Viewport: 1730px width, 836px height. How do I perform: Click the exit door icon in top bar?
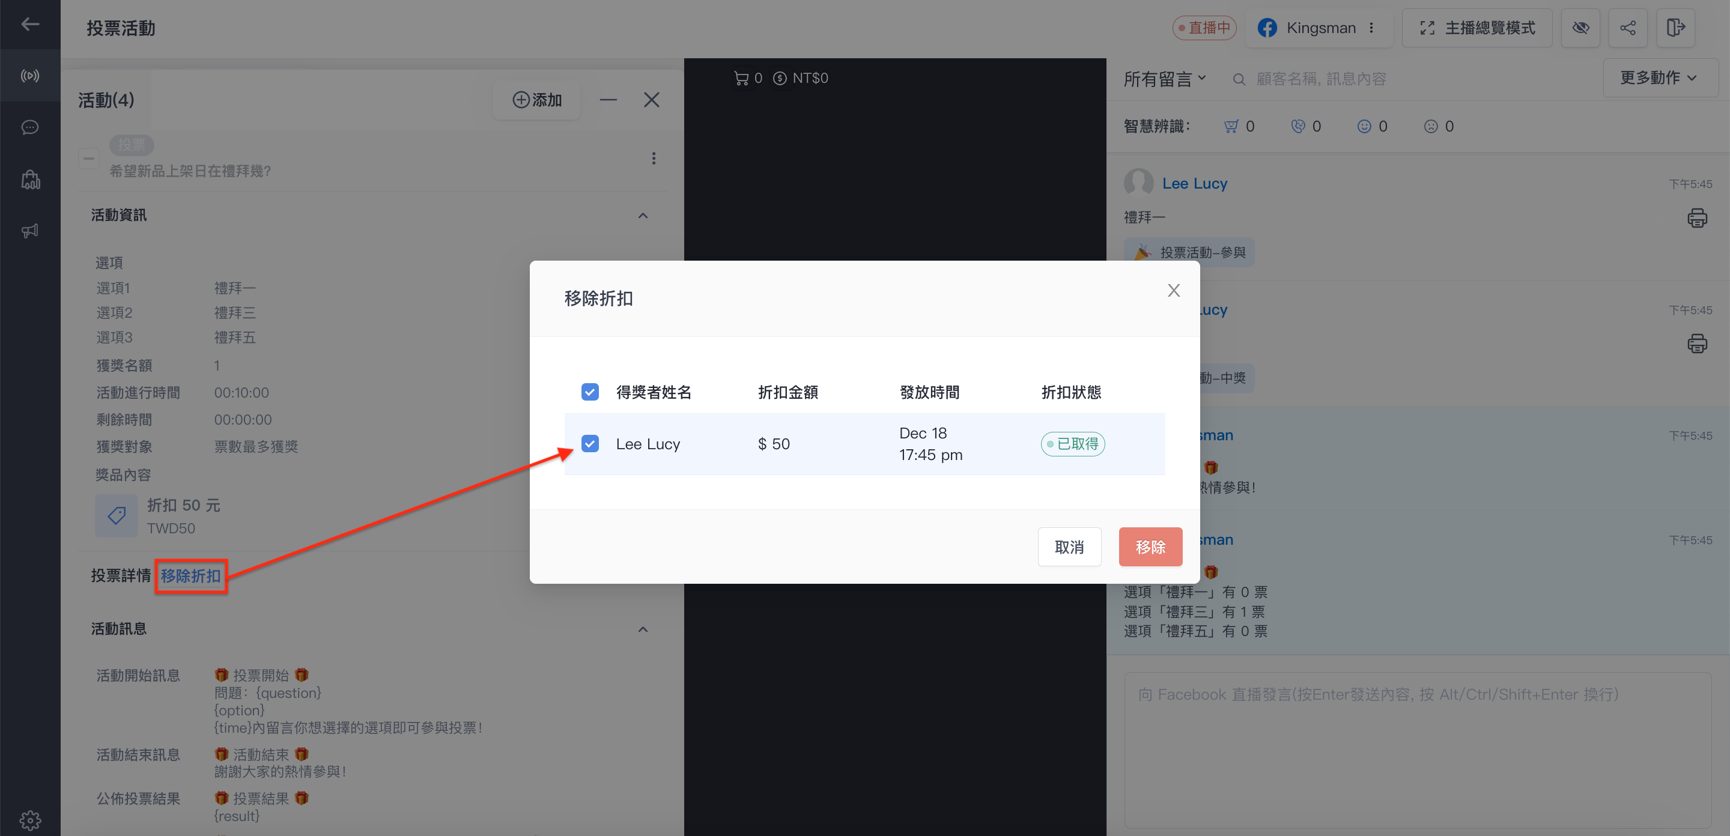point(1675,28)
